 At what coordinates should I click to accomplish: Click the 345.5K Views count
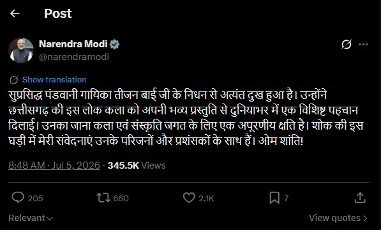click(137, 165)
